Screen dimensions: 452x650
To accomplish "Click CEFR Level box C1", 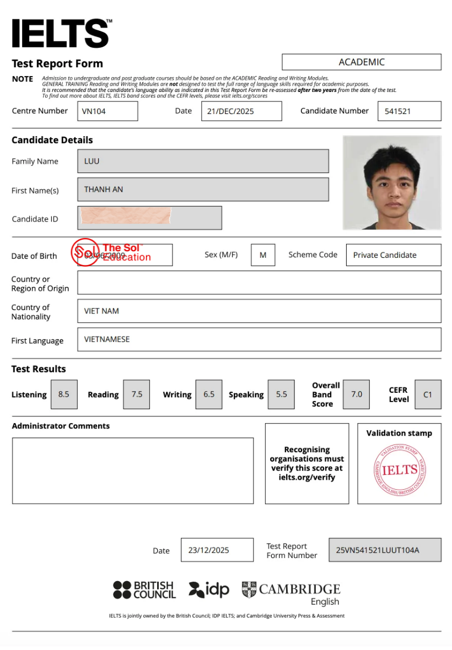I will tap(428, 394).
